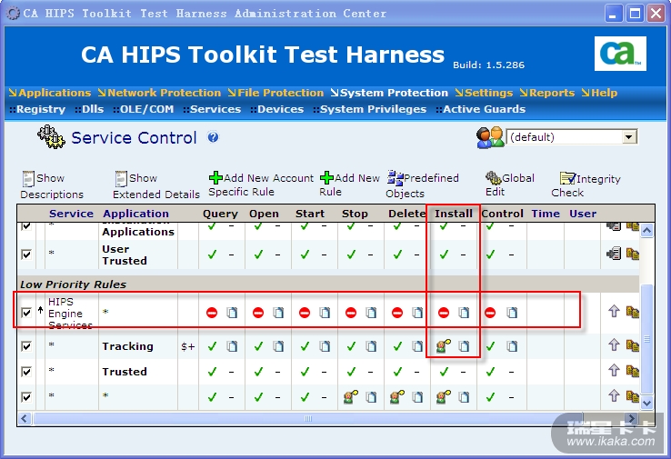Click the move-up arrow for HIPS Engine Services row
Image resolution: width=671 pixels, height=459 pixels.
(x=614, y=311)
